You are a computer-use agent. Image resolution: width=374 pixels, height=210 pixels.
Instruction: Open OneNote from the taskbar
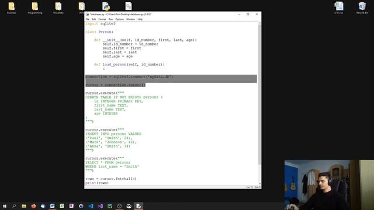[x=71, y=206]
